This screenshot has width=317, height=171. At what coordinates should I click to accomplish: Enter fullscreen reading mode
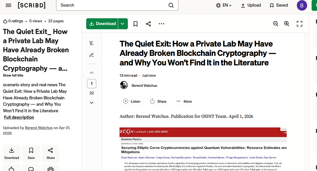point(299,23)
